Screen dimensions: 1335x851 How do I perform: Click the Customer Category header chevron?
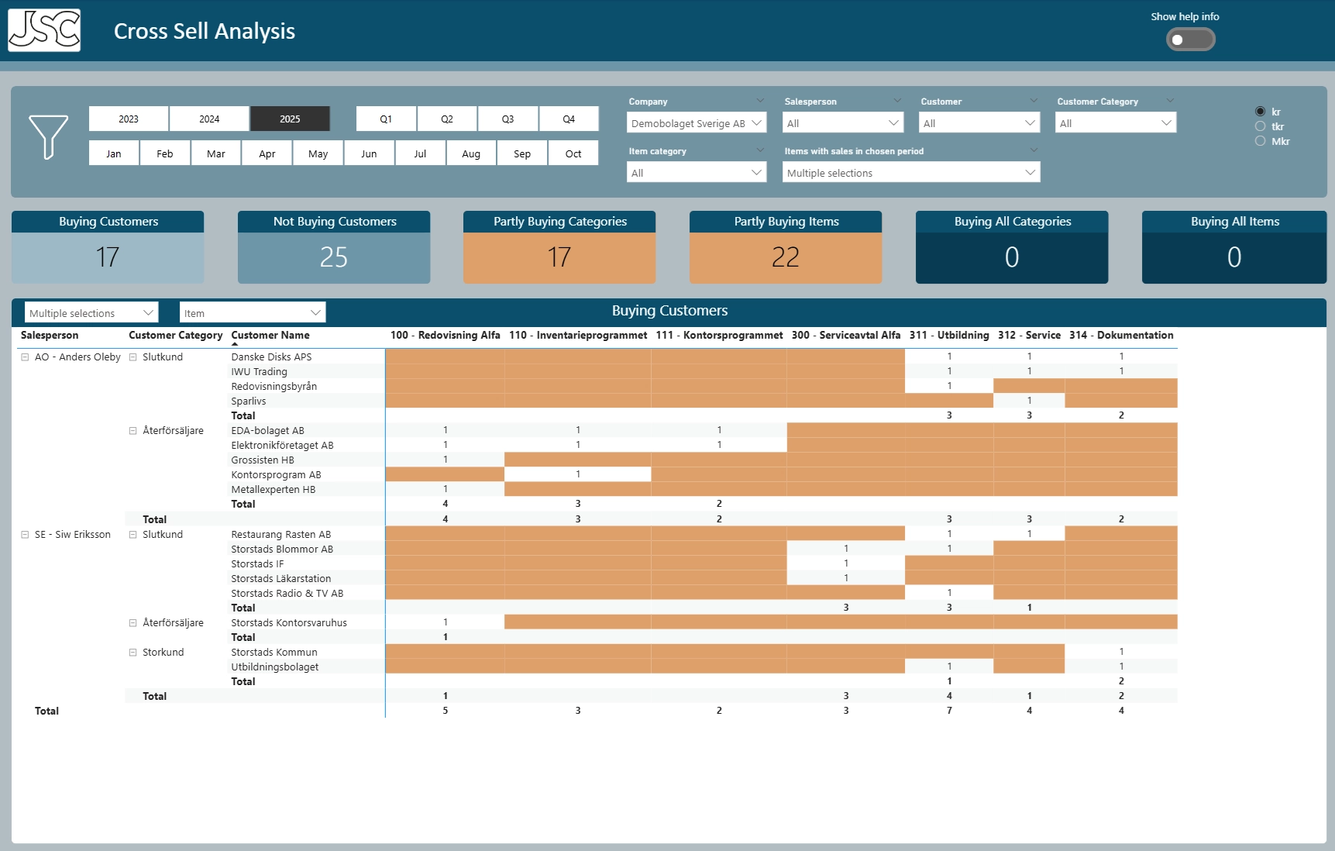coord(1170,101)
